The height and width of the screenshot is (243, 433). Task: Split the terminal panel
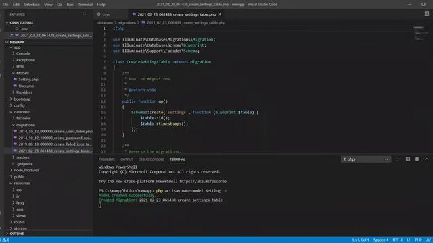[407, 159]
